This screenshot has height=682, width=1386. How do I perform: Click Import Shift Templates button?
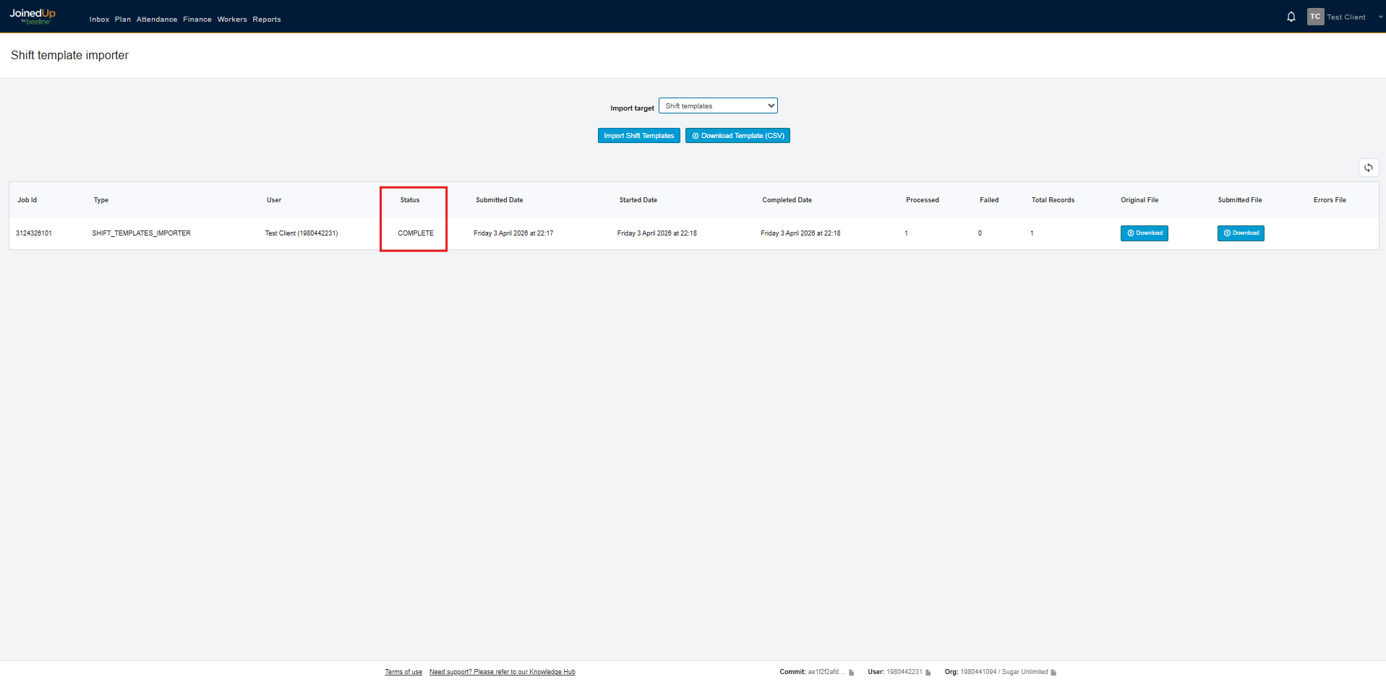[x=638, y=136]
